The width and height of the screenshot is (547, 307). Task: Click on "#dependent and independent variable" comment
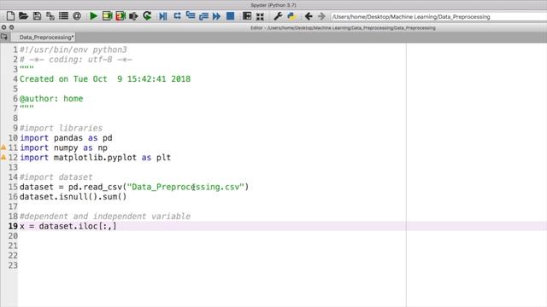[105, 216]
